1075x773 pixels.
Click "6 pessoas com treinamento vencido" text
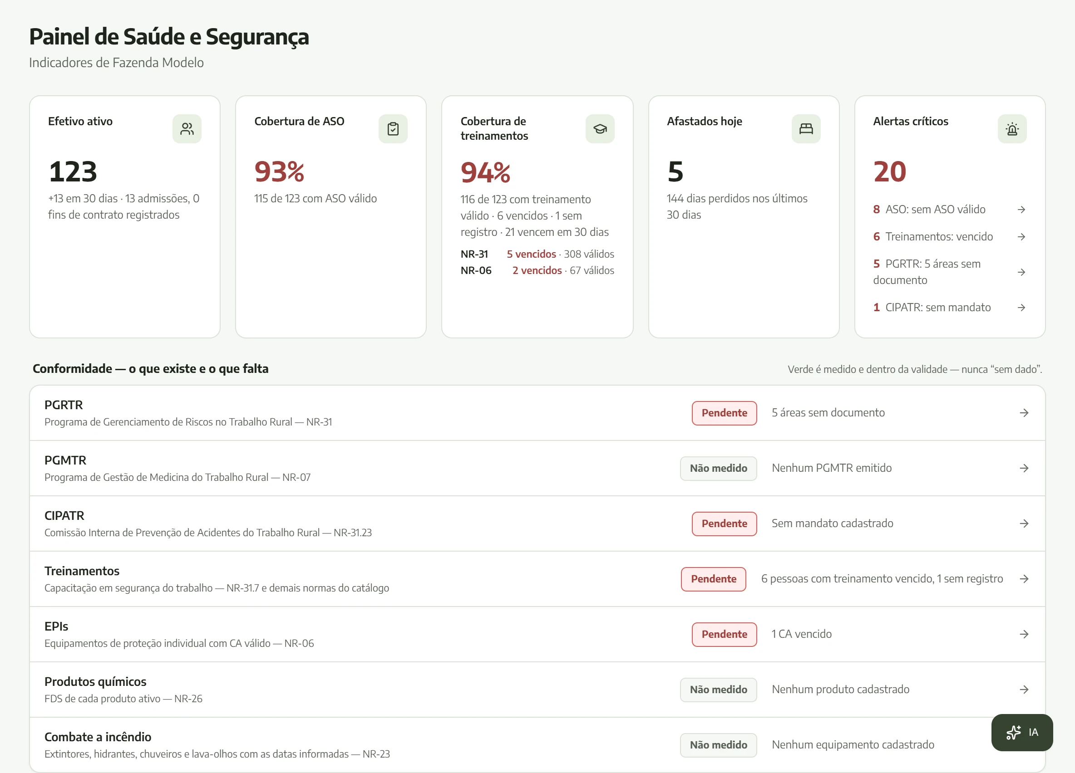[x=848, y=579]
